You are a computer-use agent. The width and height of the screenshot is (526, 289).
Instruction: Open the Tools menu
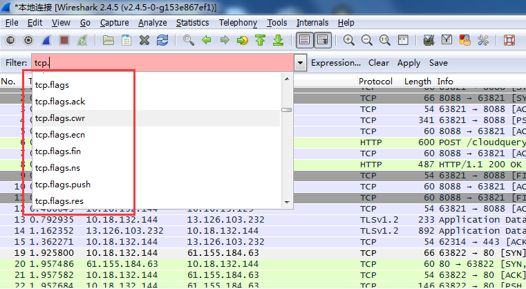click(x=276, y=23)
